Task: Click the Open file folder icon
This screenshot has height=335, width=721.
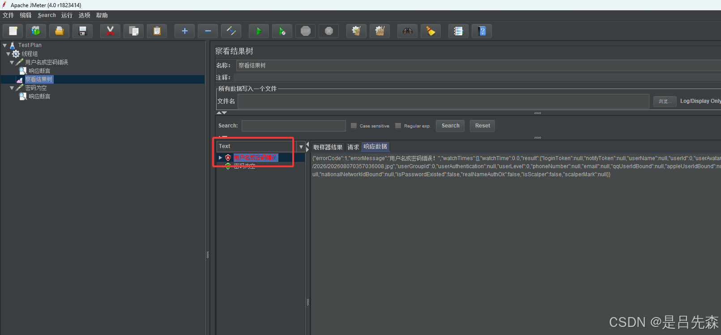Action: click(x=59, y=31)
